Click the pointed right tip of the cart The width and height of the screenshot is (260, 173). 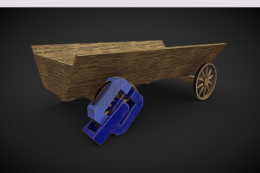tap(224, 45)
